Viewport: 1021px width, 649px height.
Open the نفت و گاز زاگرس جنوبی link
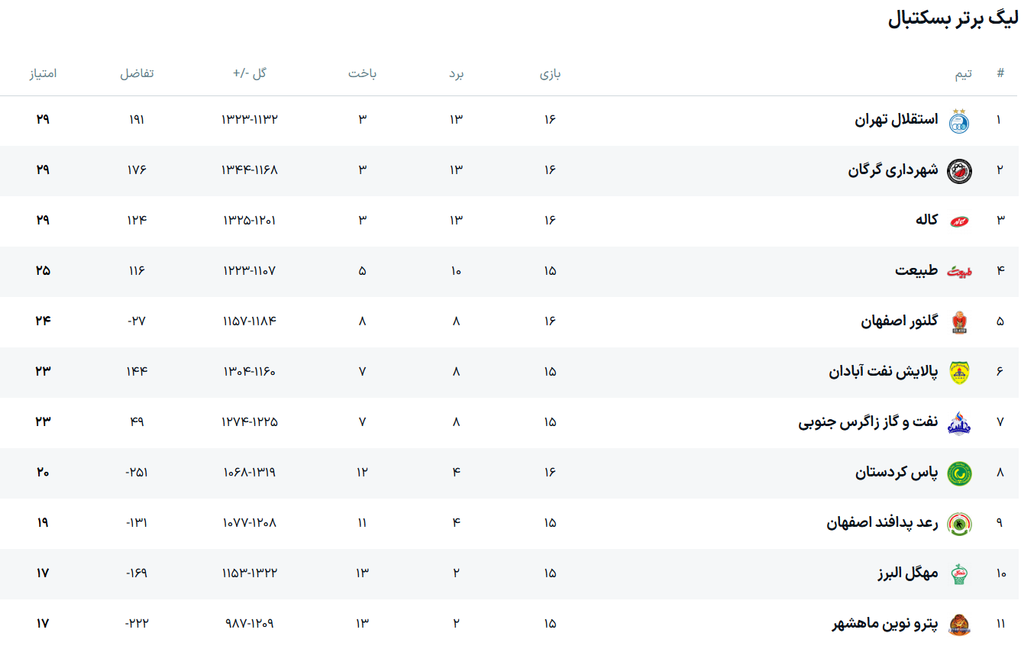(x=868, y=422)
